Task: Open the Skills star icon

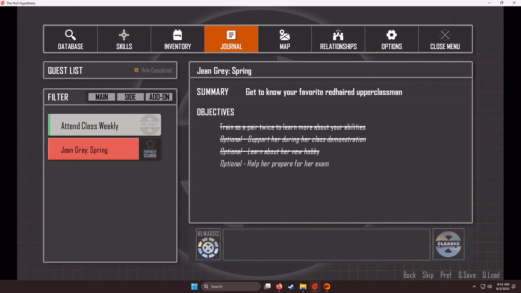Action: click(124, 35)
